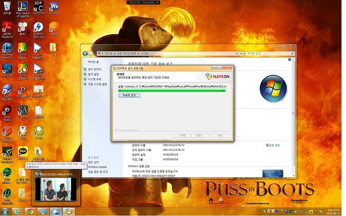
Task: Open the blue We desktop shortcut
Action: pos(54,8)
